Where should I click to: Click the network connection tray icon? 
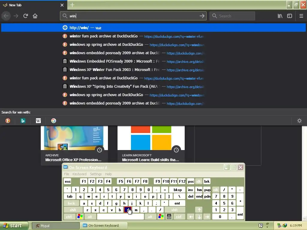click(x=279, y=226)
